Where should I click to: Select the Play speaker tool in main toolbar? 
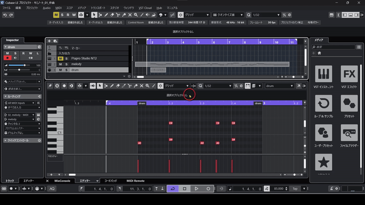[x=147, y=15]
